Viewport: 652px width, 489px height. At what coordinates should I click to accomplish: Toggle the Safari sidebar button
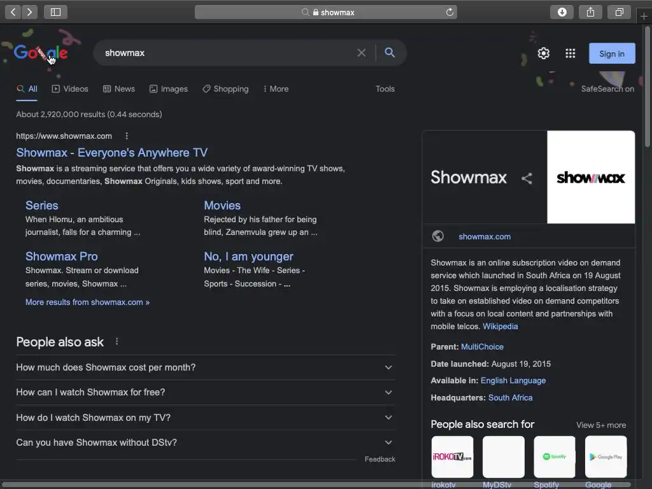coord(55,12)
